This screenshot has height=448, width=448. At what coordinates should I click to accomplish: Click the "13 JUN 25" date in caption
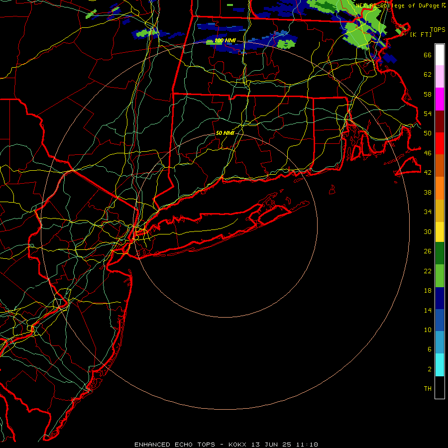click(x=271, y=445)
